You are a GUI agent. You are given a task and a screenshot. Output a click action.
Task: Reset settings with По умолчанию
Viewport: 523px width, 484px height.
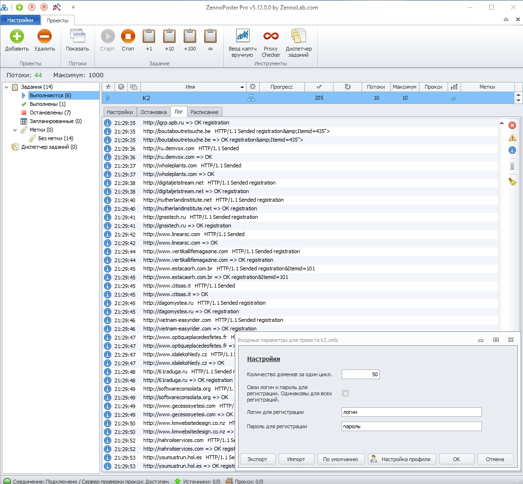tap(341, 459)
